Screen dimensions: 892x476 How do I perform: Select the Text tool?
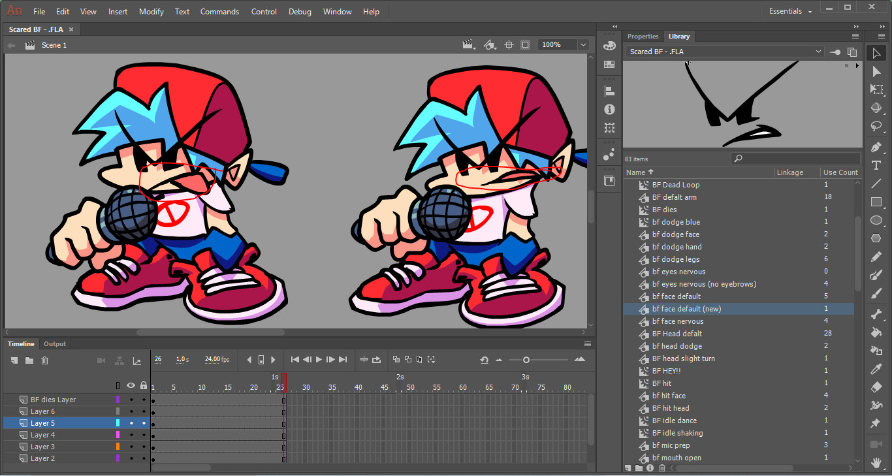click(x=876, y=166)
